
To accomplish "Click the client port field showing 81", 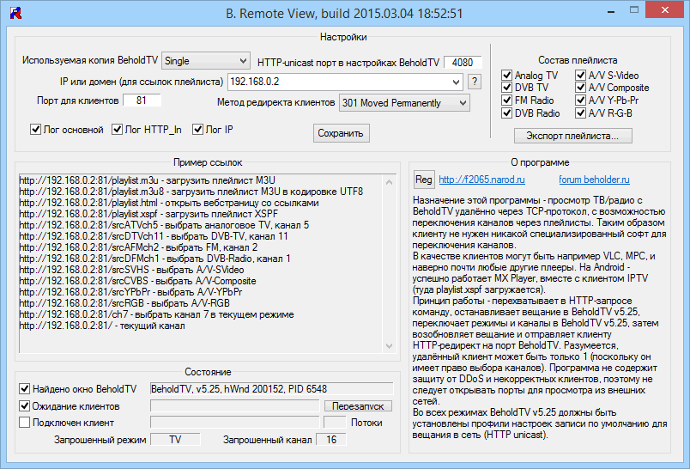I will pos(142,101).
